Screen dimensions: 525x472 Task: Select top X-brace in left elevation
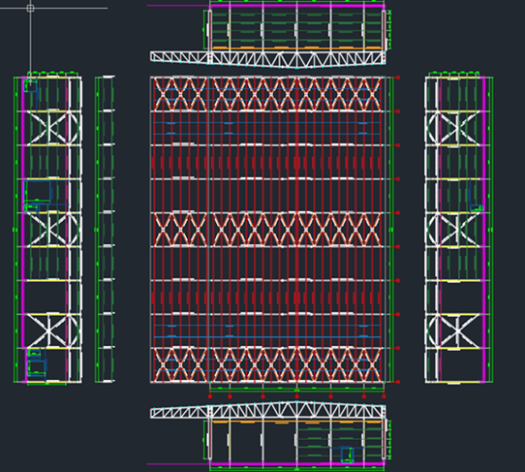coord(53,128)
